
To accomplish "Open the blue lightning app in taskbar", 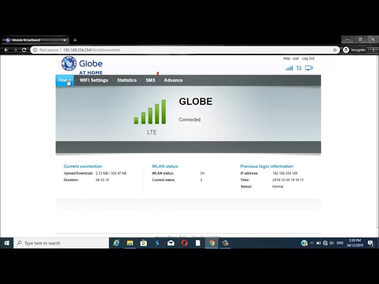I will coord(157,243).
